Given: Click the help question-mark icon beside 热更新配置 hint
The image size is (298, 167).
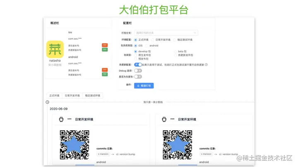Looking at the screenshot, I should [x=206, y=65].
